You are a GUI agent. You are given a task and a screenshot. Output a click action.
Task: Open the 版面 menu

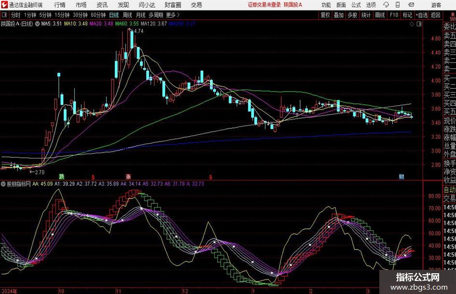tap(341, 5)
